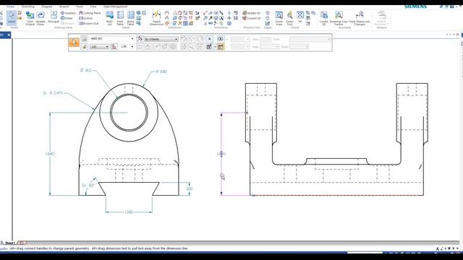Activate Zoom Tool

289,18
